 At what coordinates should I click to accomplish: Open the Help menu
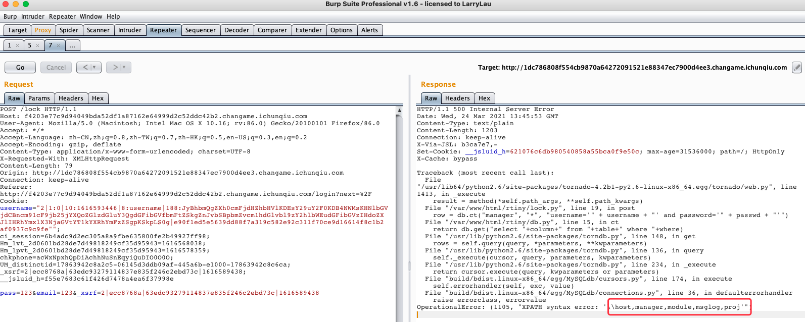113,17
